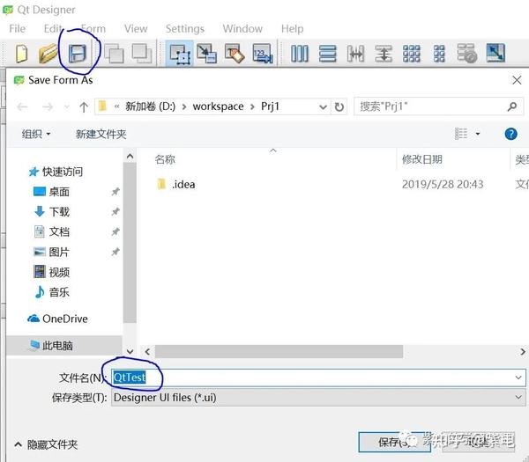Open the Form menu
The height and width of the screenshot is (462, 529).
pyautogui.click(x=93, y=29)
